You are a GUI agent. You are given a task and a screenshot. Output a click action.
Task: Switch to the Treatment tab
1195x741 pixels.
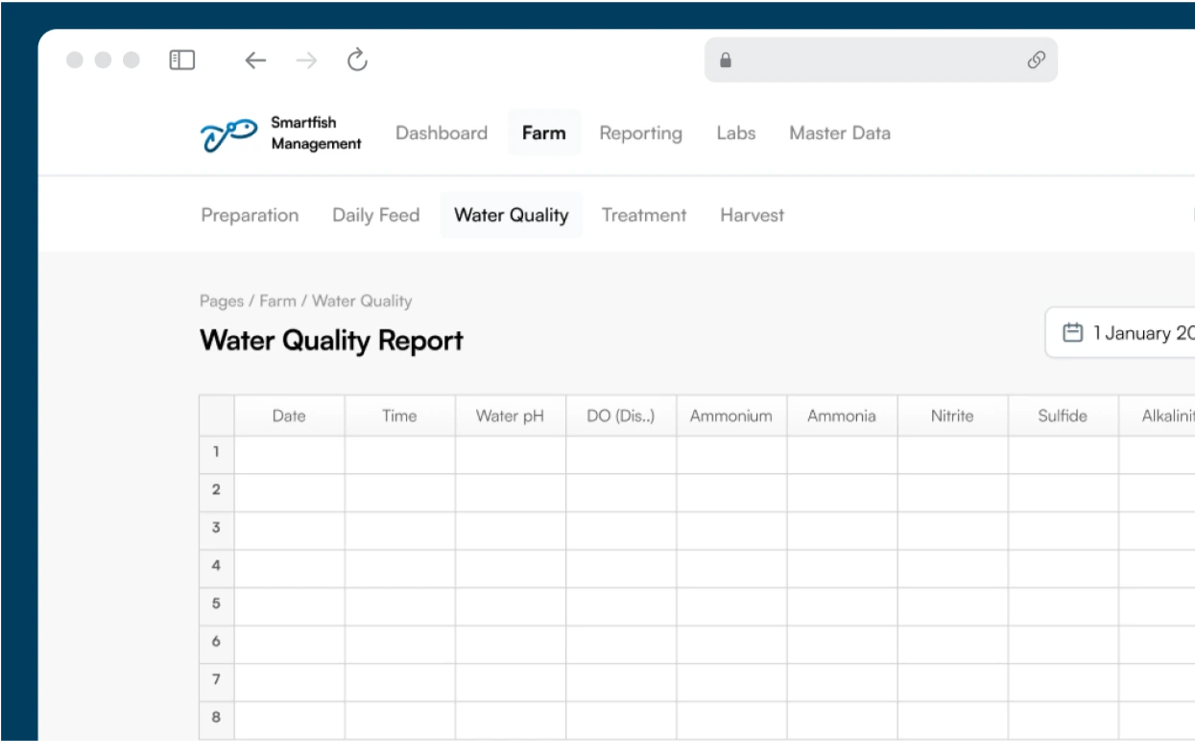(644, 215)
